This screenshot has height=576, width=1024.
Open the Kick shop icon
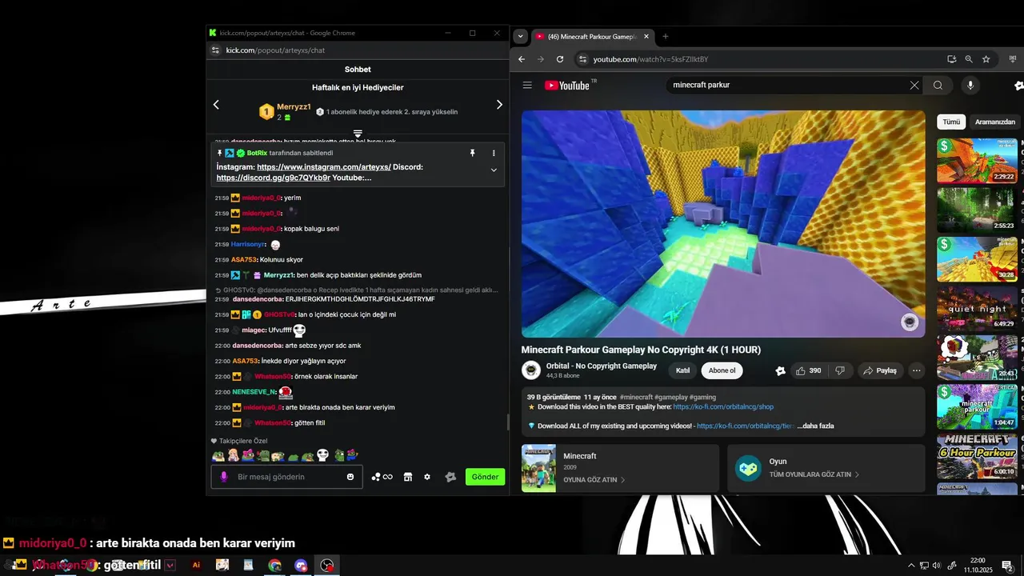[408, 477]
